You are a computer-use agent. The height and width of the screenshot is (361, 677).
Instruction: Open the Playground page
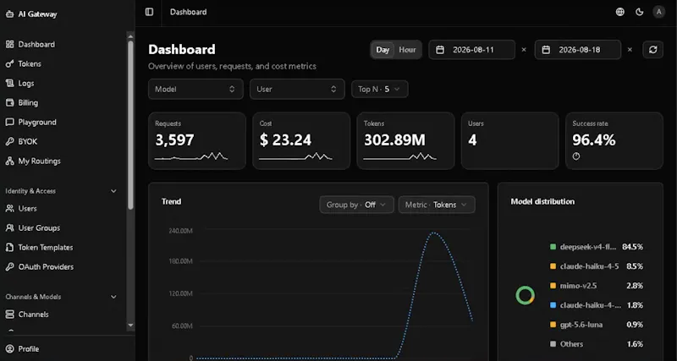(x=37, y=122)
